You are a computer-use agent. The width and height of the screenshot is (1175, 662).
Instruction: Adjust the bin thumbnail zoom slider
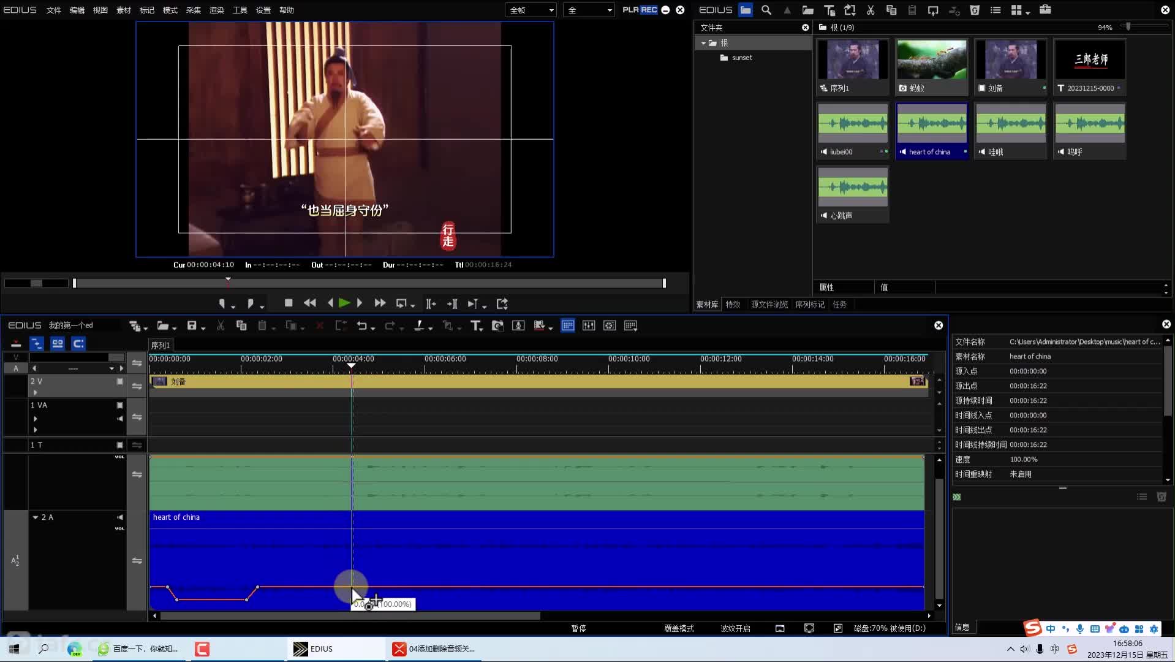tap(1128, 26)
